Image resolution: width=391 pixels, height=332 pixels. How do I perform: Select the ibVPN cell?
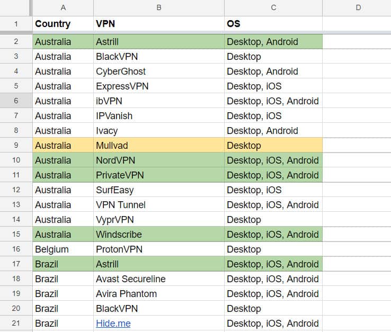pos(159,101)
